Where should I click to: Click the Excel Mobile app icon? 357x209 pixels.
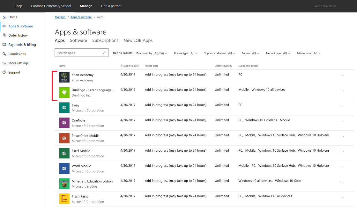(x=64, y=153)
